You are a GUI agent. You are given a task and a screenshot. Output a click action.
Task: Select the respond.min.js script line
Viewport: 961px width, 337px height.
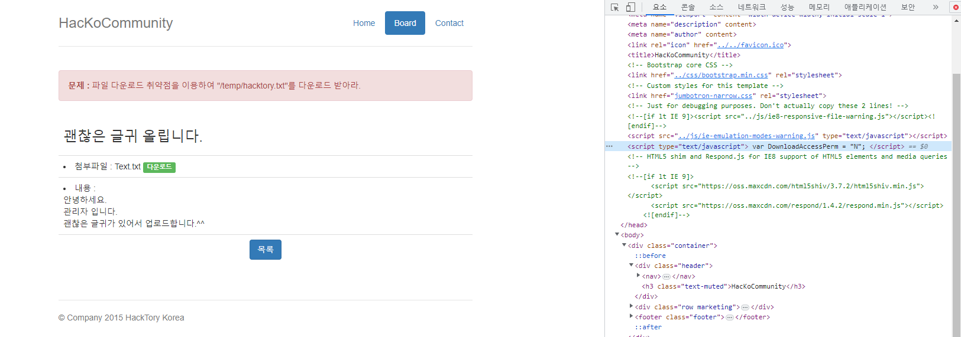[797, 205]
